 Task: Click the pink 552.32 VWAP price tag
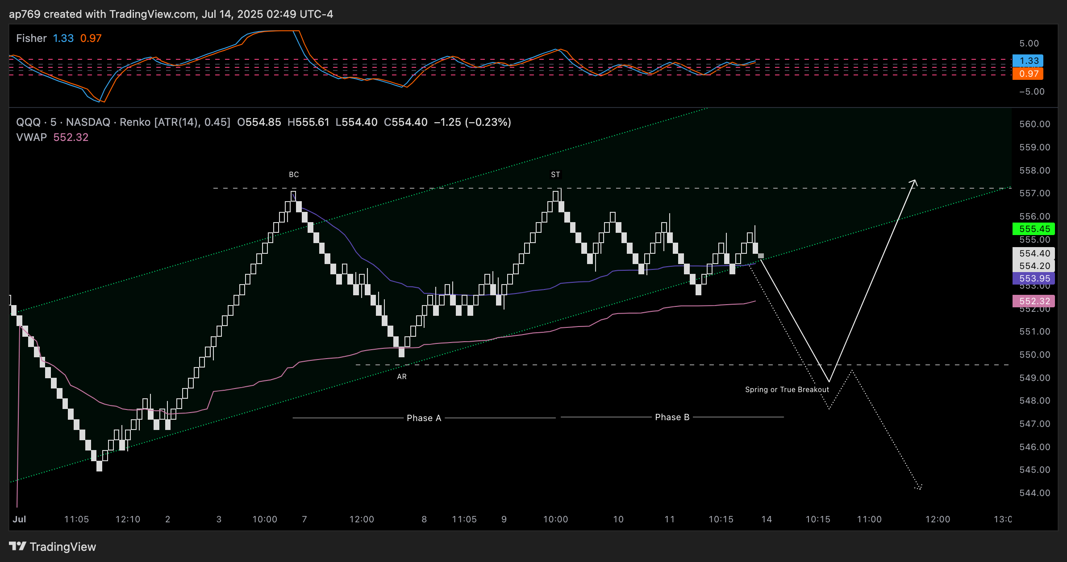[1034, 301]
